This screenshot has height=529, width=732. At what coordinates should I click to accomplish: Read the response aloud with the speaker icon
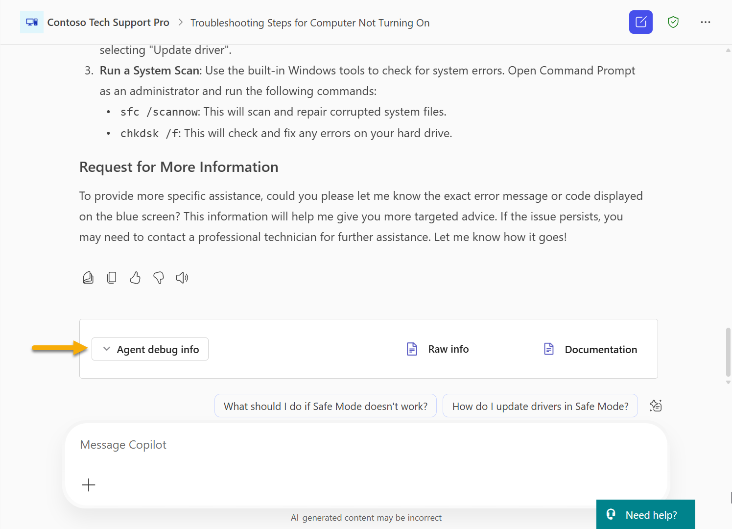(182, 278)
